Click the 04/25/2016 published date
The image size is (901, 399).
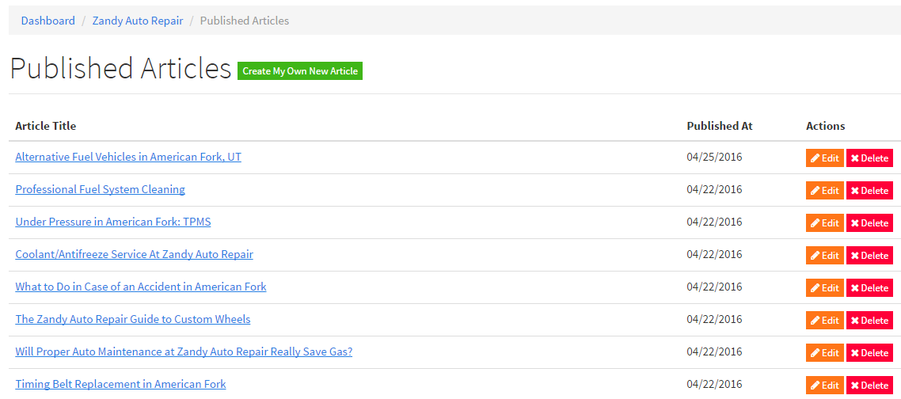714,157
